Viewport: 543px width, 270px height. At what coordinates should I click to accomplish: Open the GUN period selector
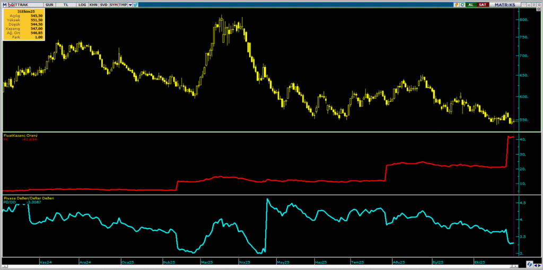point(49,4)
